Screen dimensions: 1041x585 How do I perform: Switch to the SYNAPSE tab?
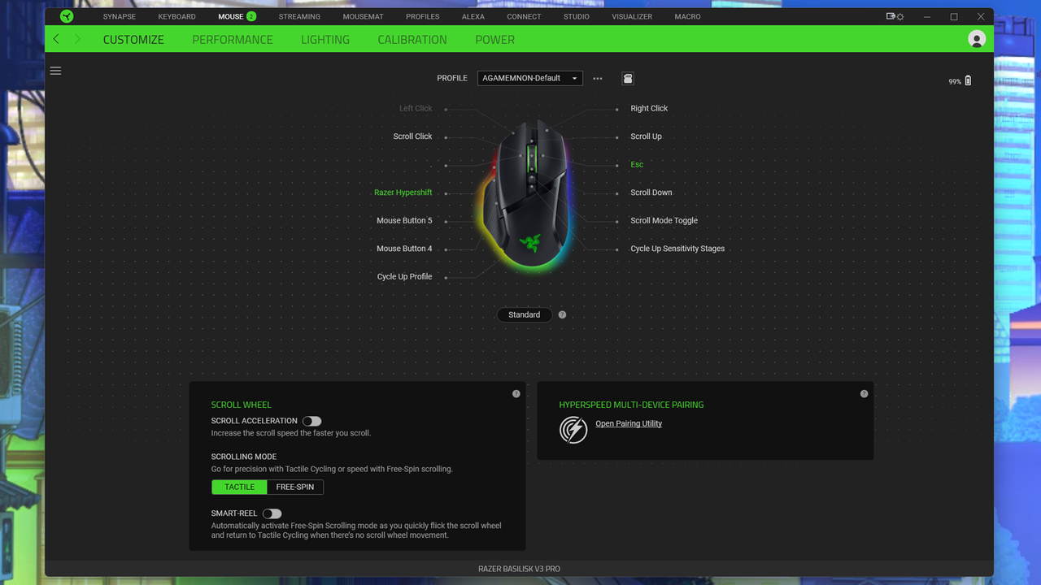[120, 16]
